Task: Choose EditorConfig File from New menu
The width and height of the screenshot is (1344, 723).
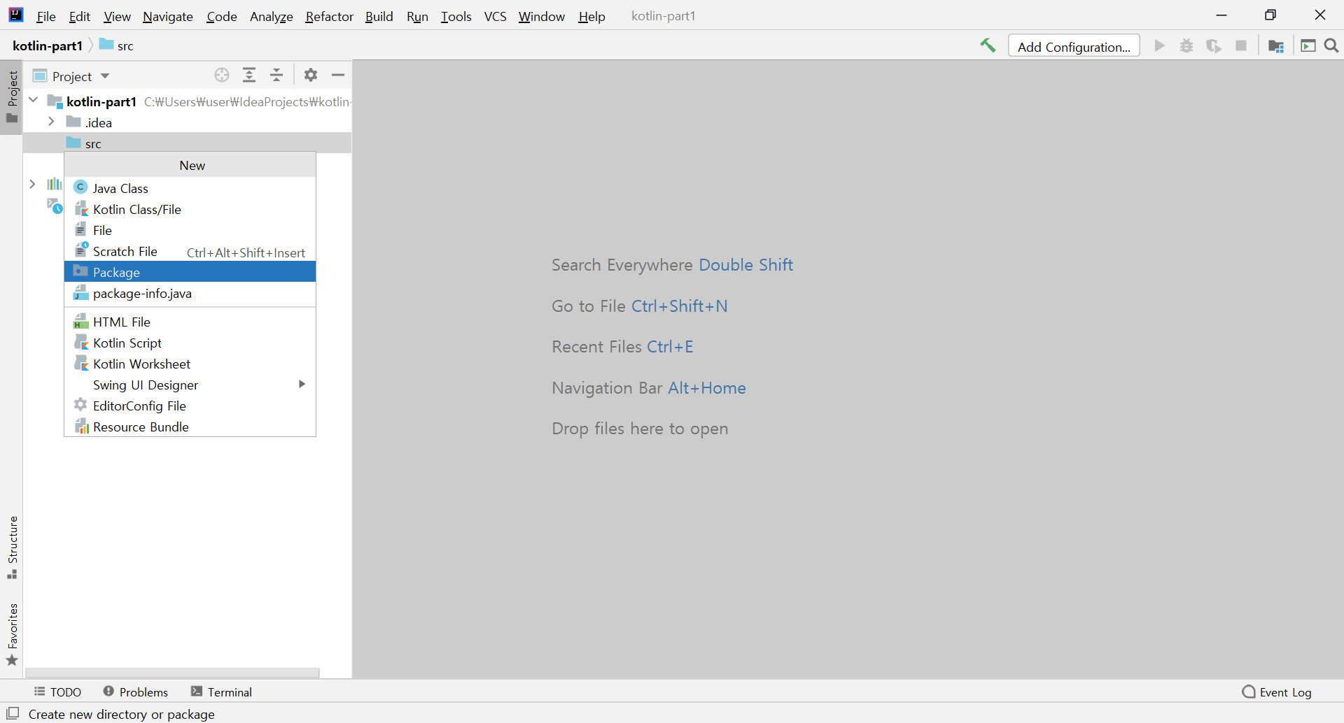Action: [190, 406]
